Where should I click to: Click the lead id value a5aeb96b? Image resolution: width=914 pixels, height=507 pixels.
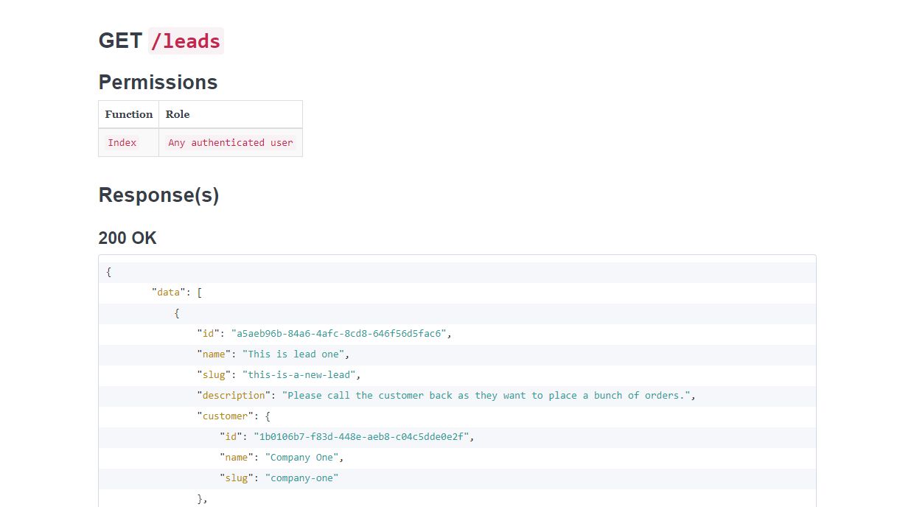click(x=339, y=334)
